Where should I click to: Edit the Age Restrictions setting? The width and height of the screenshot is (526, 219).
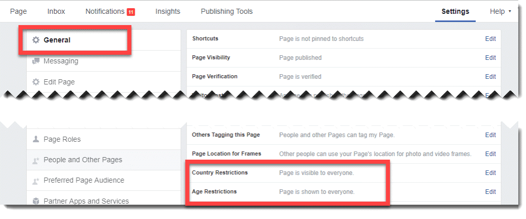[491, 192]
